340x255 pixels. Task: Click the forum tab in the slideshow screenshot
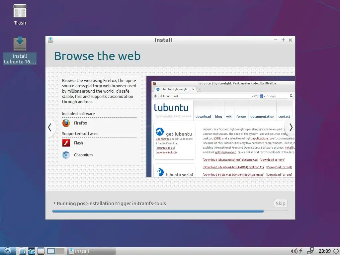pos(241,117)
